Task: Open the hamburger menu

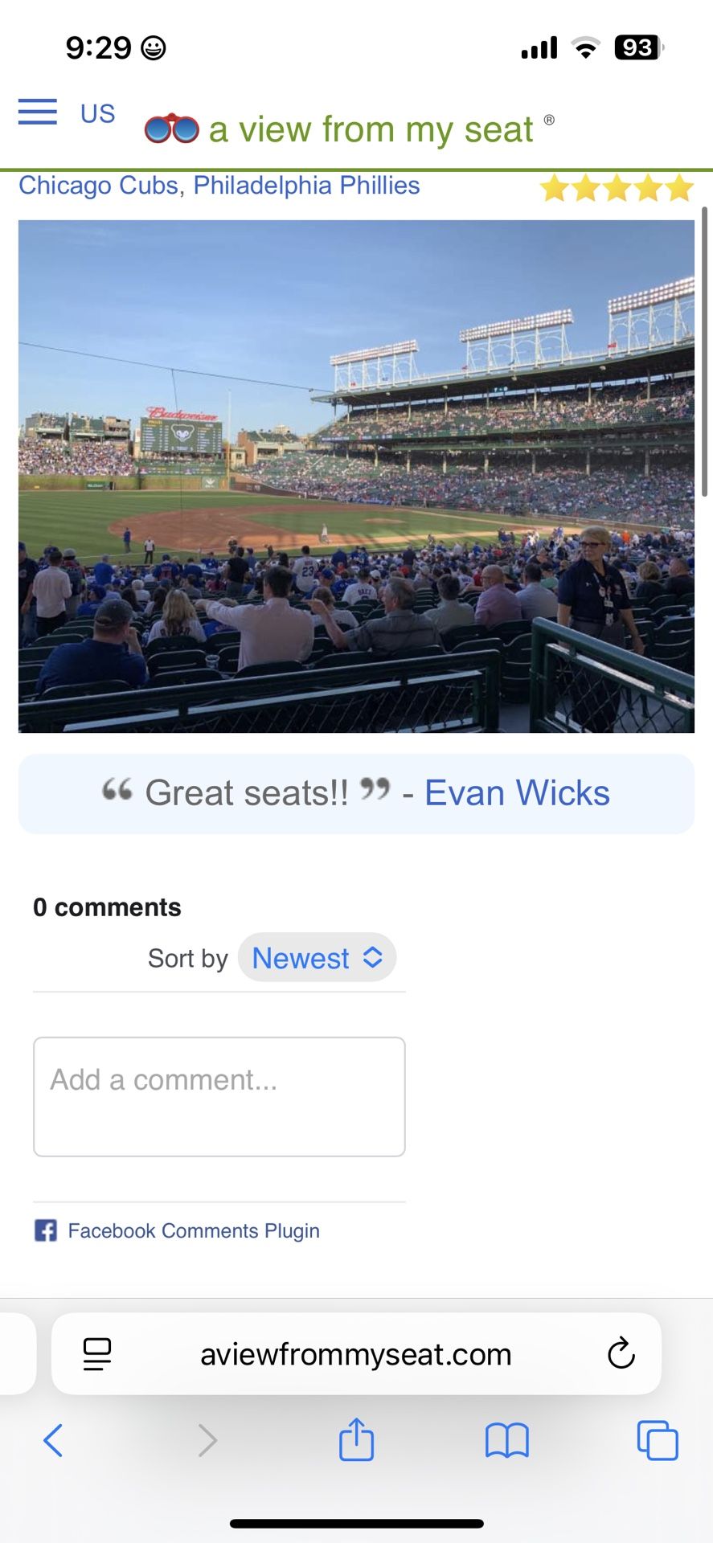Action: click(38, 112)
